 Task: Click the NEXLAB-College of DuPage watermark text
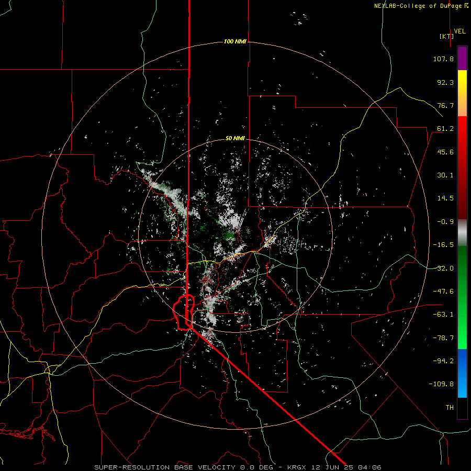pos(421,6)
